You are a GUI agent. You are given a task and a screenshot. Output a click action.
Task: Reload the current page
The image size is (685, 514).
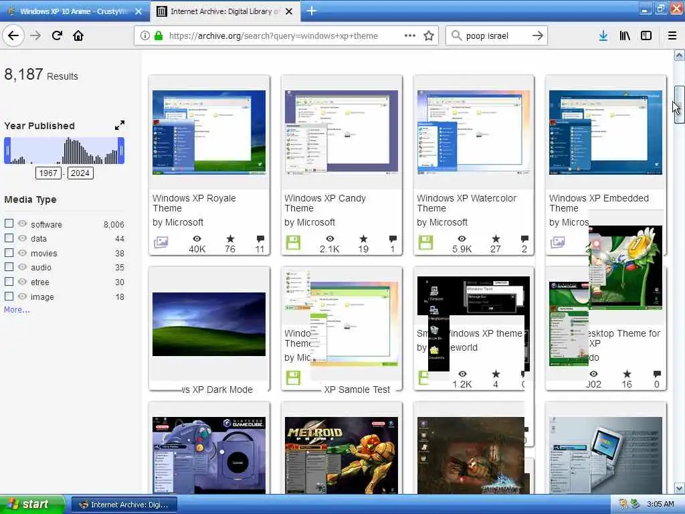pos(57,35)
